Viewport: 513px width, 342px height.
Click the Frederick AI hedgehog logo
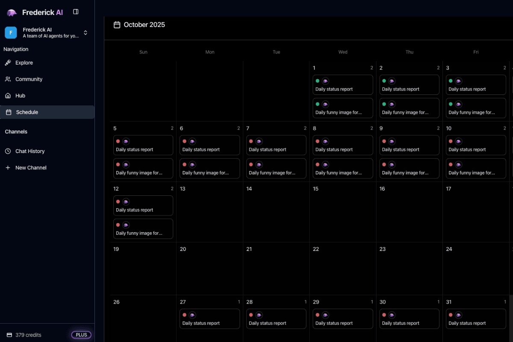[x=10, y=12]
